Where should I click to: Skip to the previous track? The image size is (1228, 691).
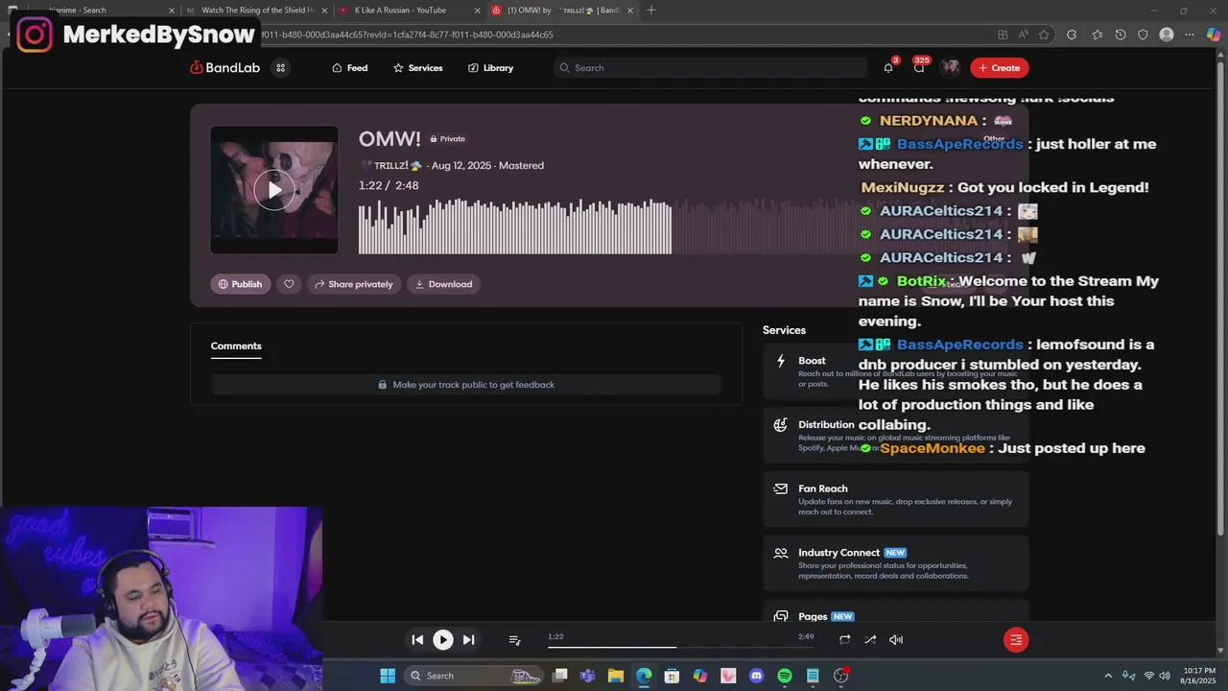(417, 639)
